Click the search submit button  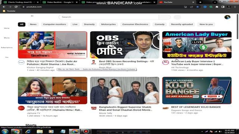click(x=165, y=17)
